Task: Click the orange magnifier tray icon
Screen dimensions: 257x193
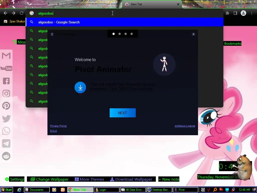Action: [215, 190]
